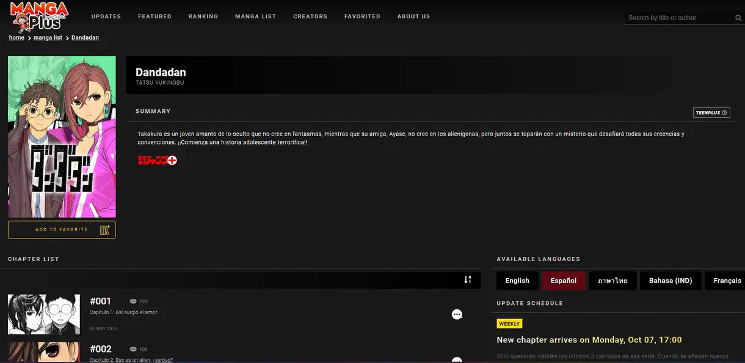
Task: Click the 24 MAY 2021 date
Action: click(x=104, y=329)
